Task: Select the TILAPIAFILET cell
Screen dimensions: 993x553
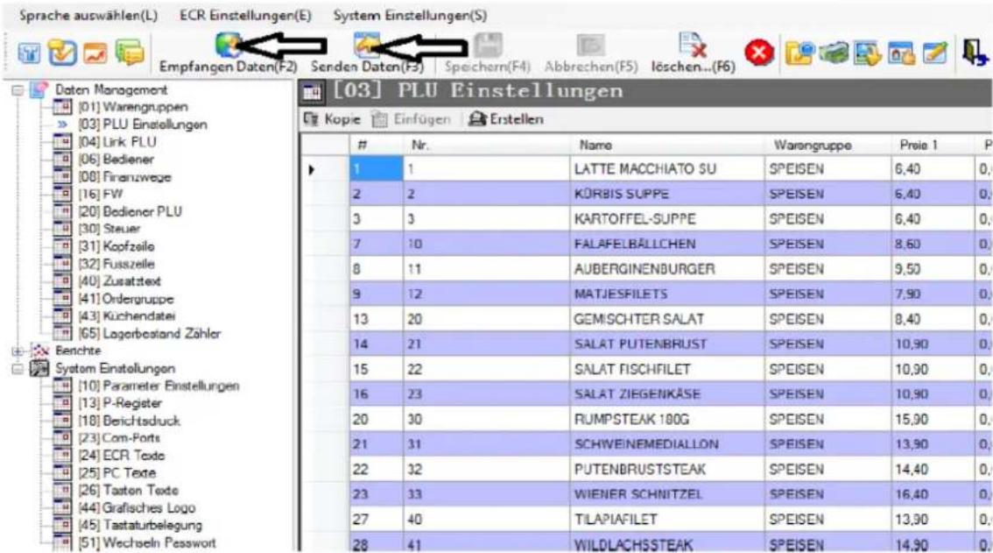Action: coord(667,520)
